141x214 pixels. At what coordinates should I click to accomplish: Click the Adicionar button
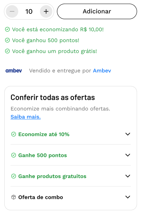click(97, 11)
